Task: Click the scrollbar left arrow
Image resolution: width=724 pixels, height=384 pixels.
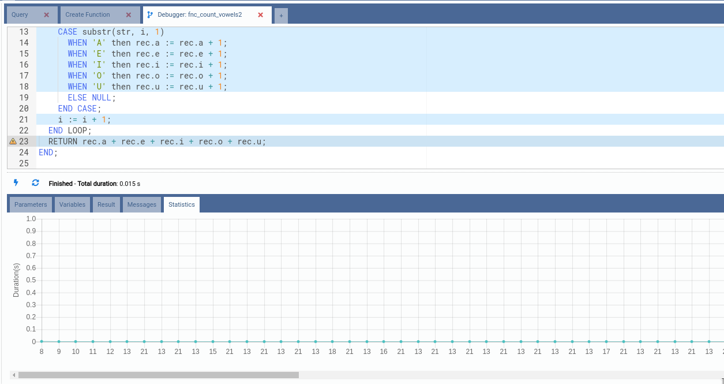Action: (x=14, y=375)
